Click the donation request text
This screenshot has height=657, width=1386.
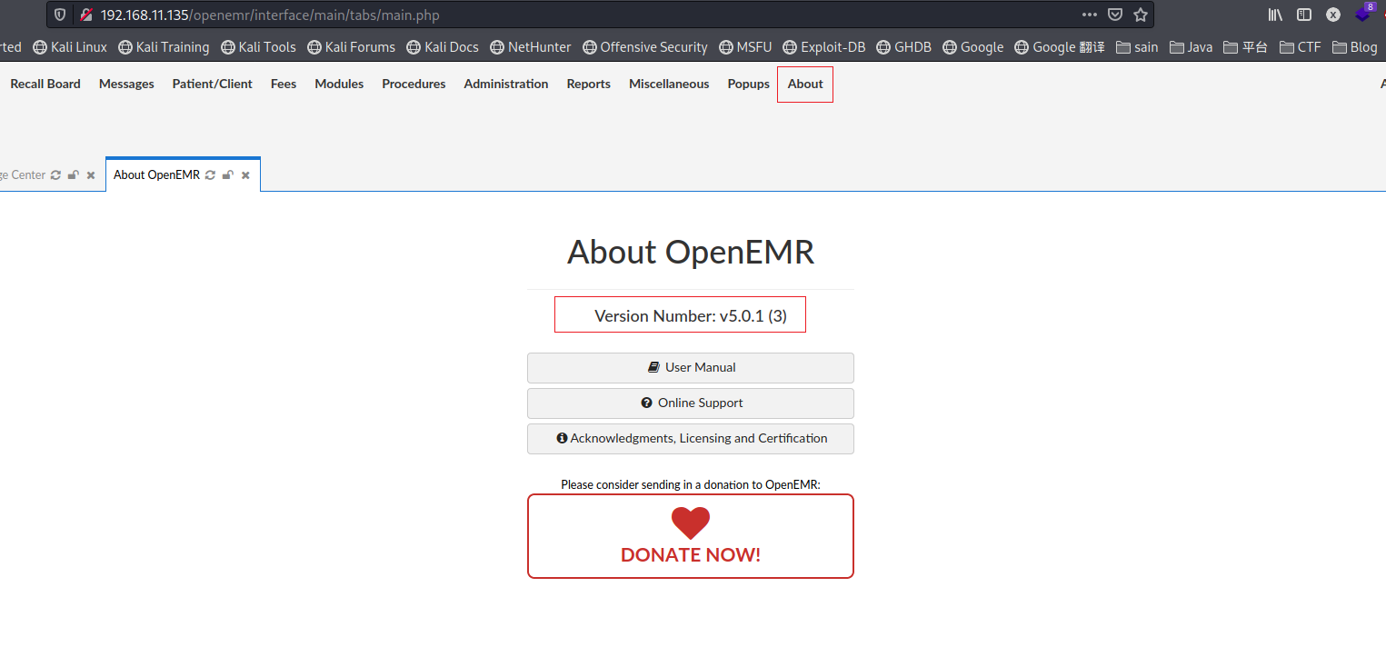691,484
